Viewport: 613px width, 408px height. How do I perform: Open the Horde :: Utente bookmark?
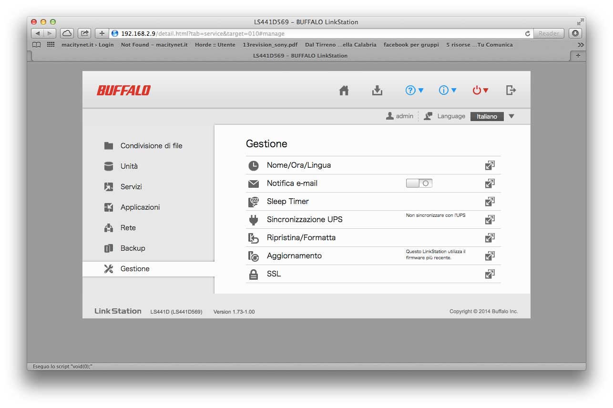215,45
